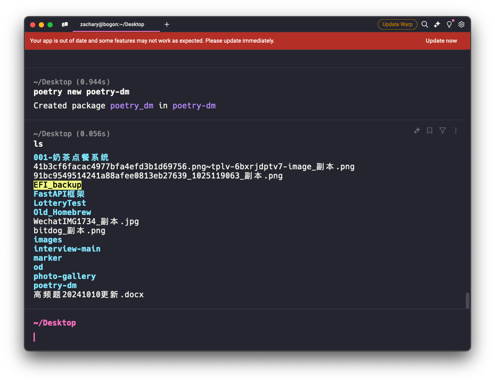Click the interview-main directory name
Screen dimensions: 495x383
coord(67,249)
